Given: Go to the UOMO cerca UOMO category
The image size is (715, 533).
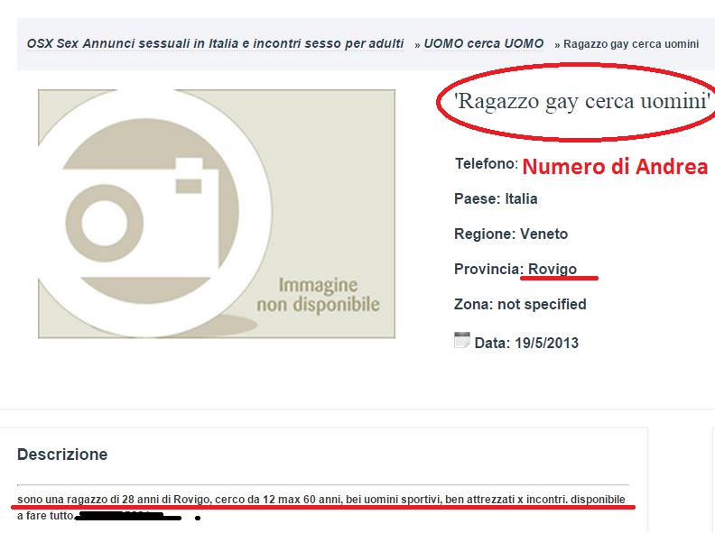Looking at the screenshot, I should coord(484,43).
